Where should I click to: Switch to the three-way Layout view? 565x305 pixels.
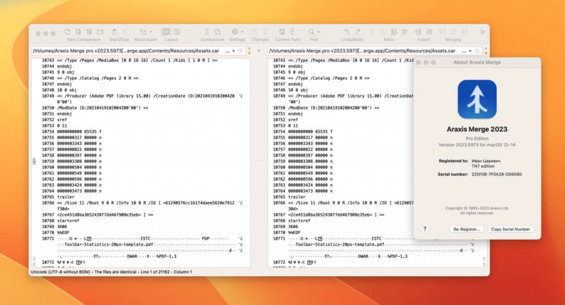click(x=177, y=32)
